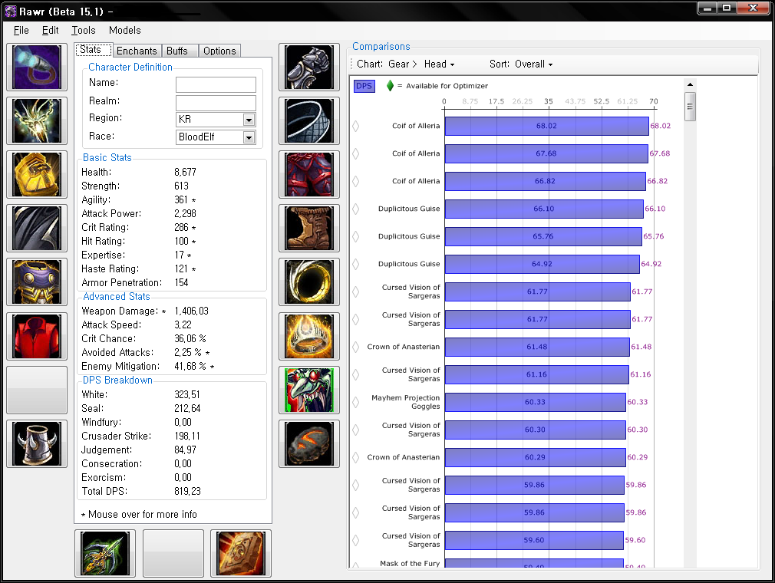Select the libram relic slot
This screenshot has width=775, height=583.
click(x=241, y=553)
